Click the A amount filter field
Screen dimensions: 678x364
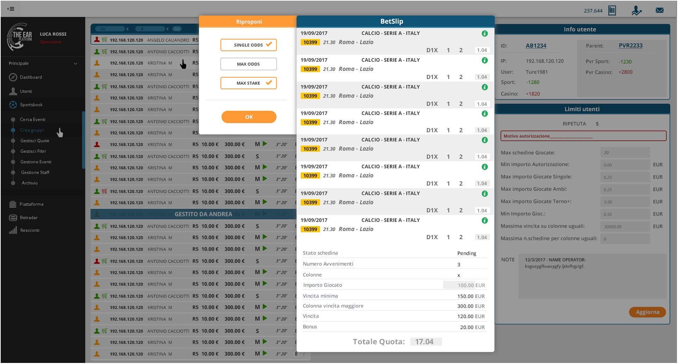[x=150, y=29]
